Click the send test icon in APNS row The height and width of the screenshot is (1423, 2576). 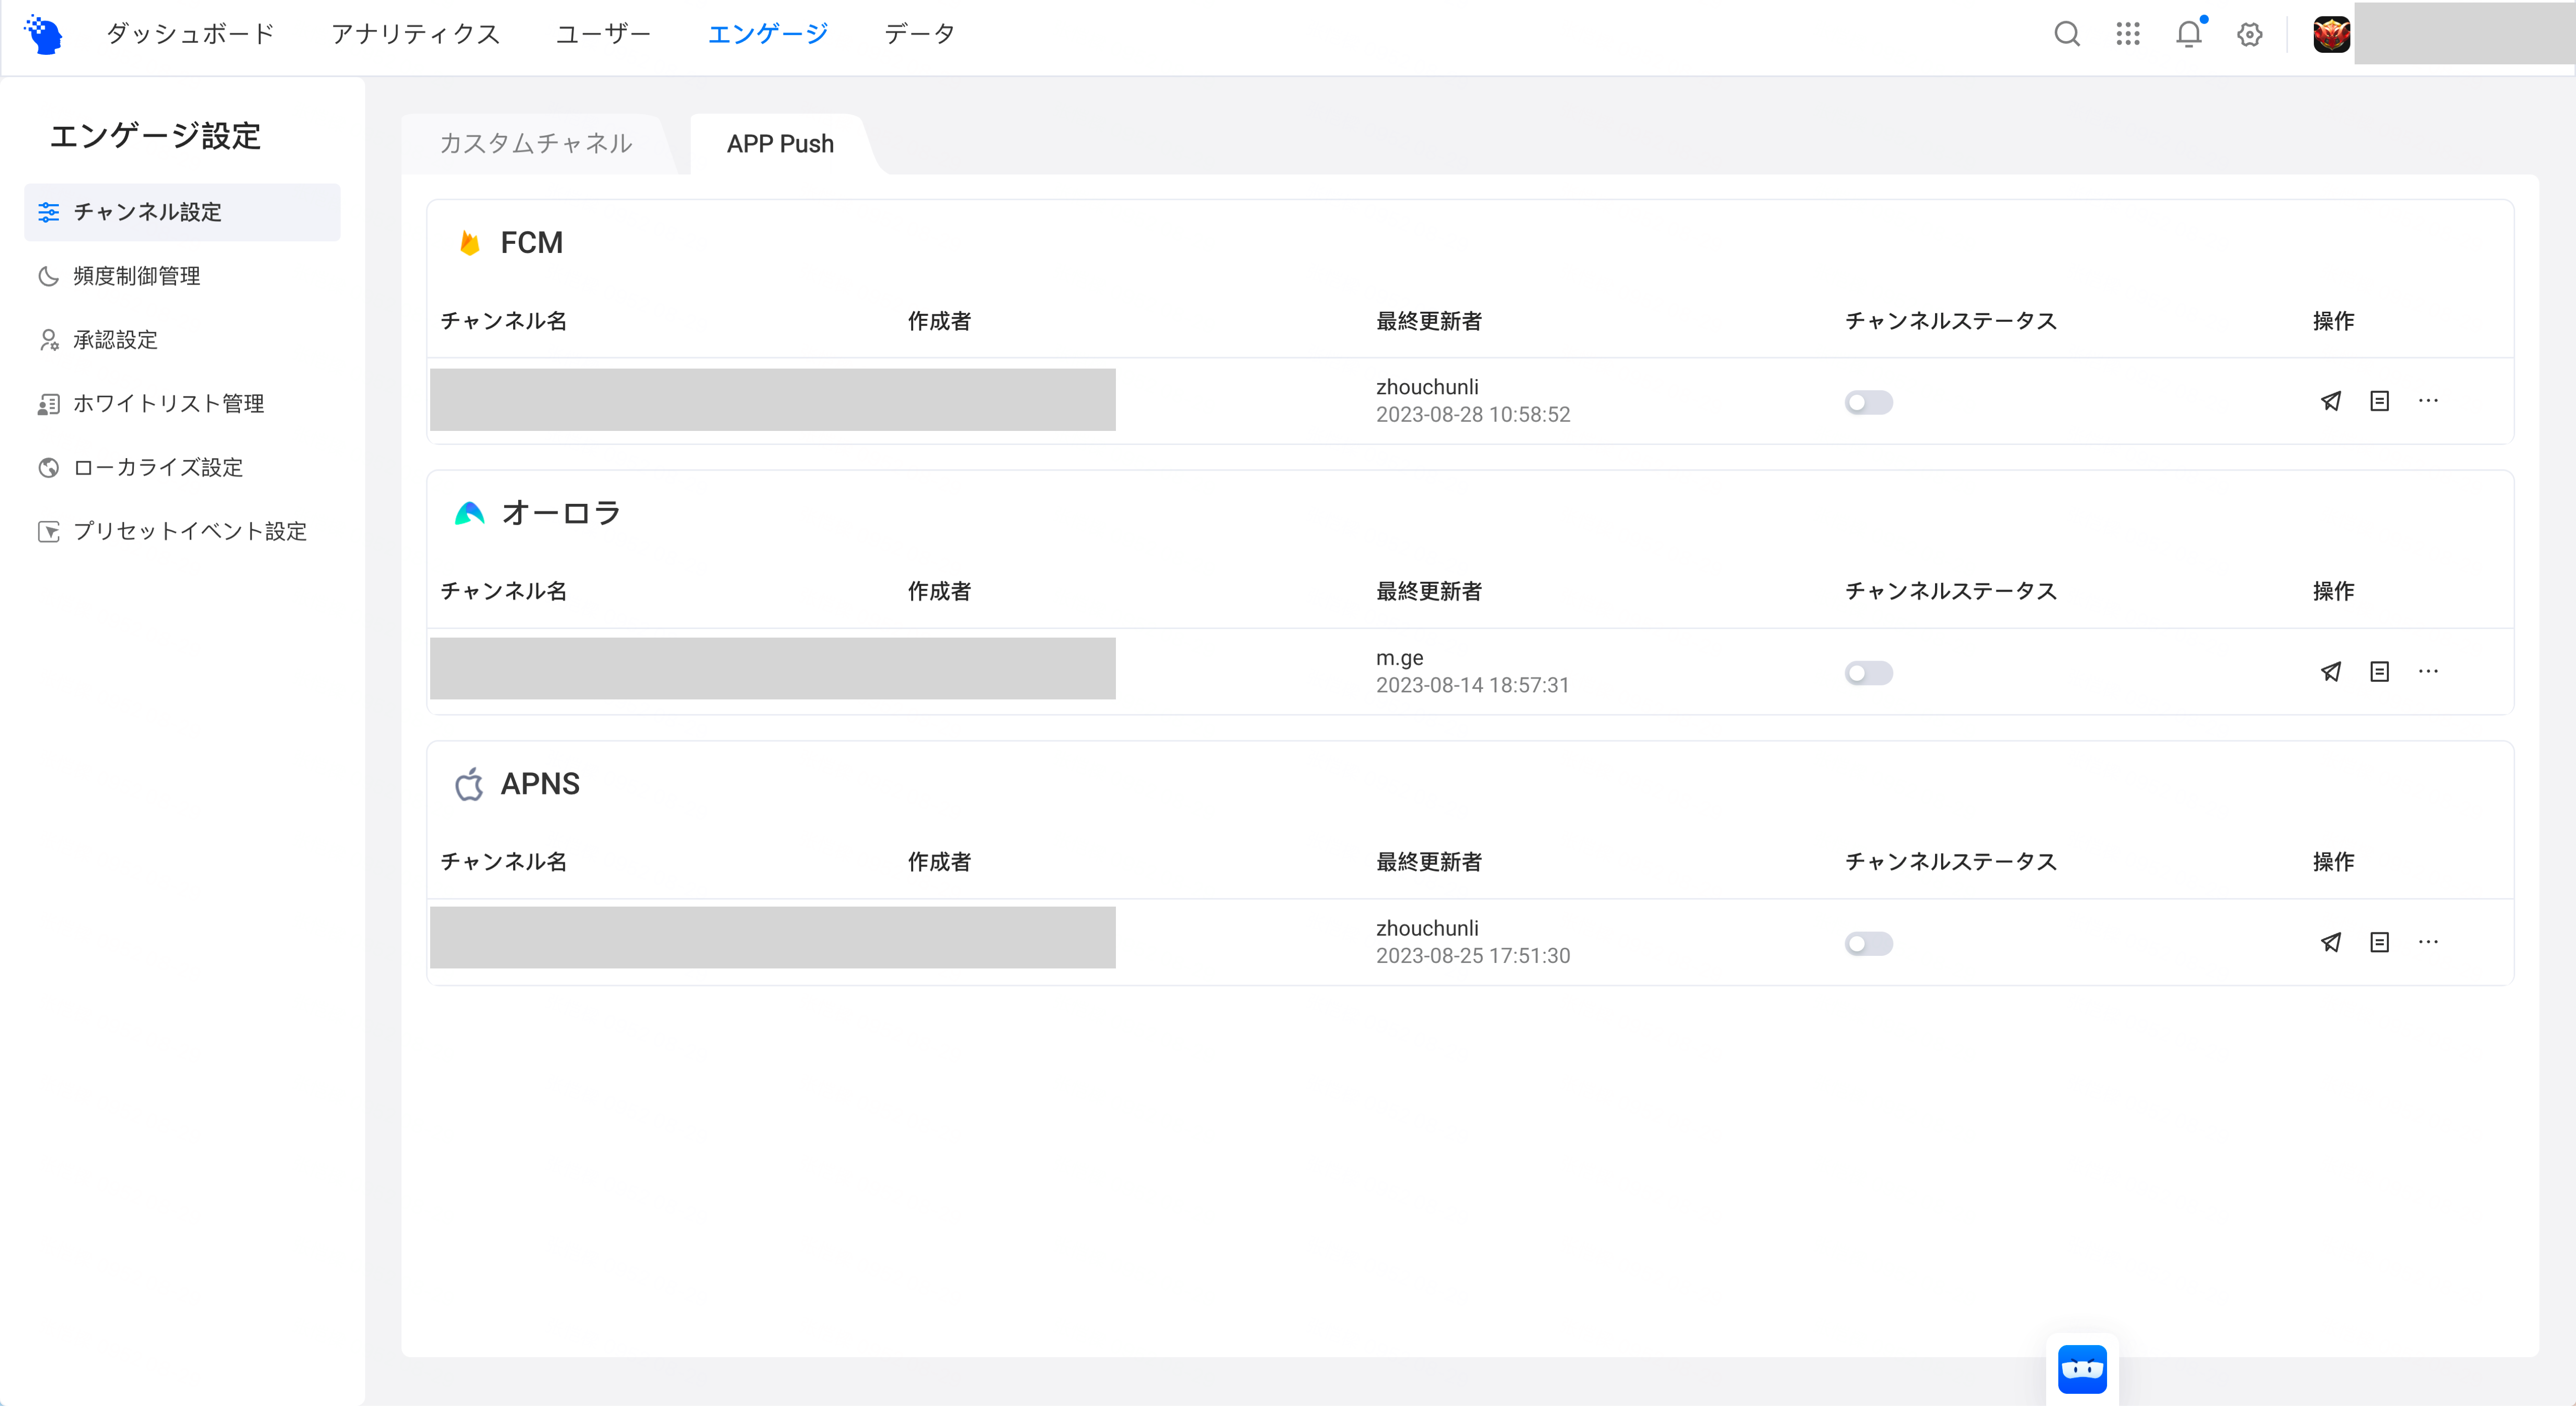[x=2330, y=942]
